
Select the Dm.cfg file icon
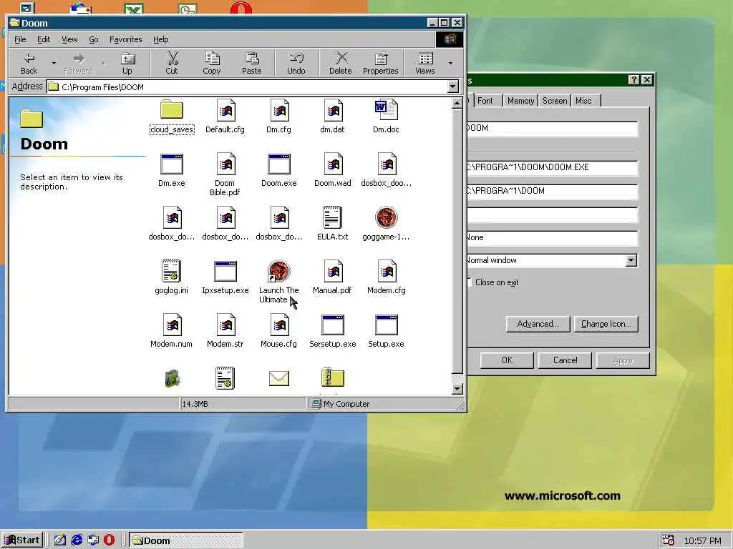coord(280,111)
